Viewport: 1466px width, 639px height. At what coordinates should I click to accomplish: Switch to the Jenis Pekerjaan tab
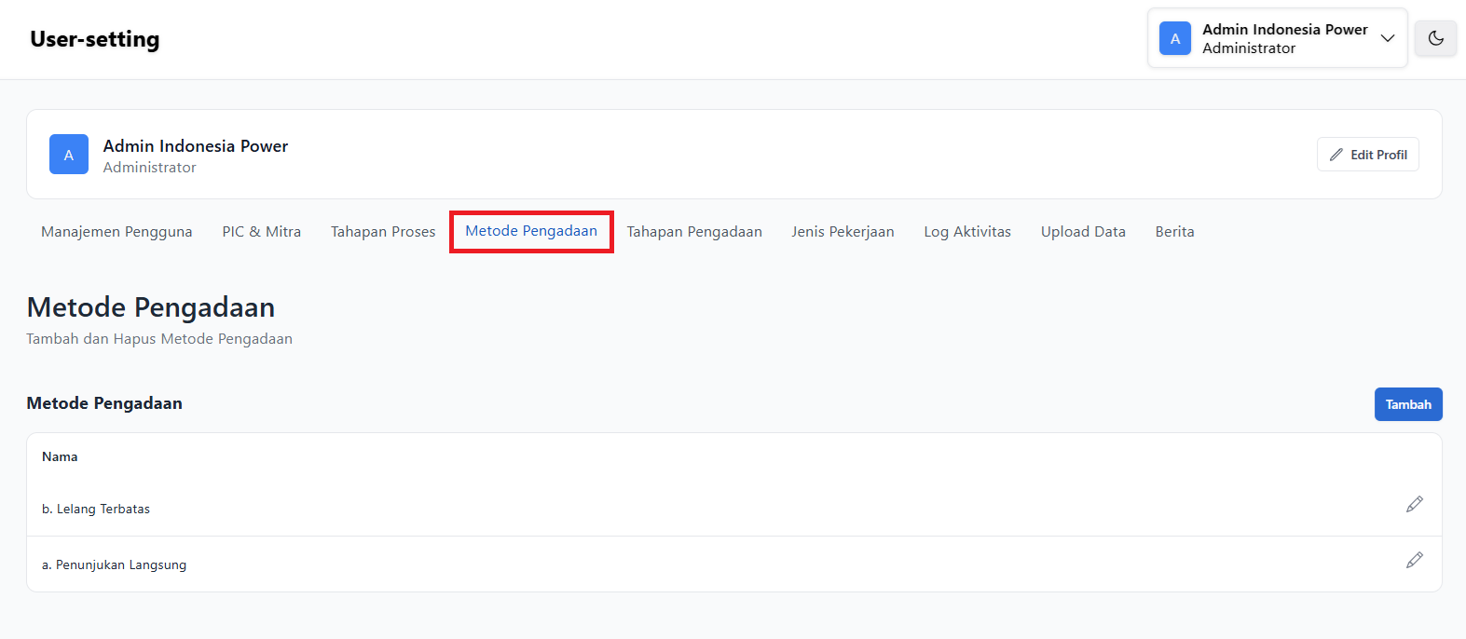pyautogui.click(x=843, y=232)
